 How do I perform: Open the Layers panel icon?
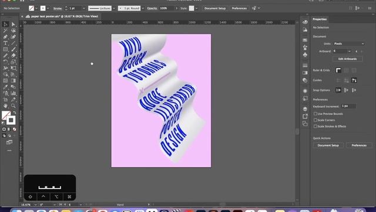click(305, 109)
